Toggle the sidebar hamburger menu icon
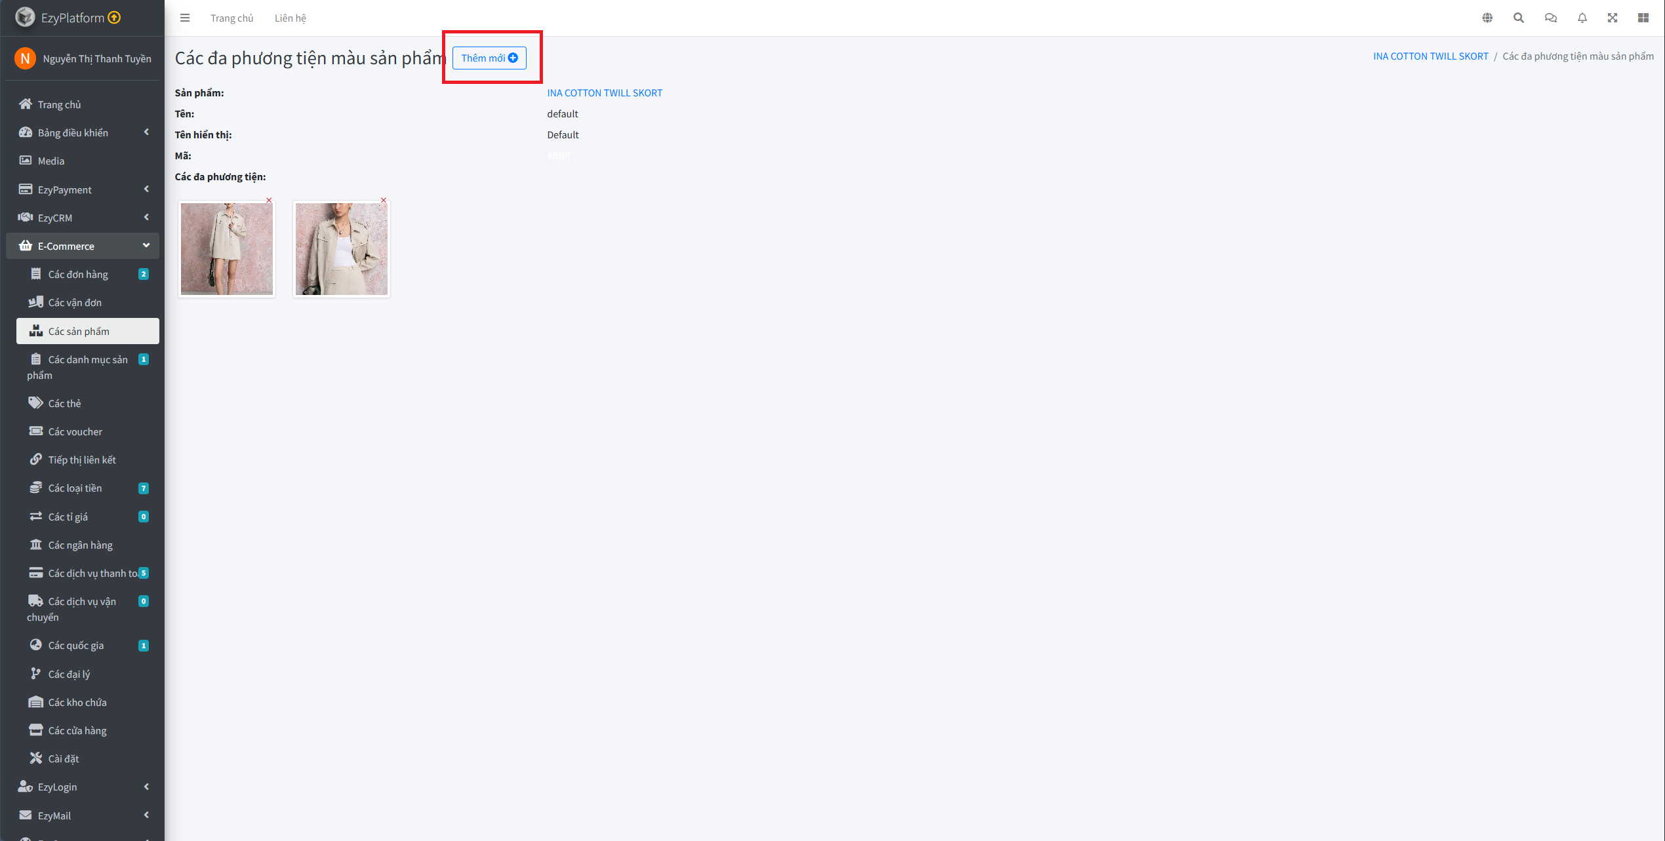This screenshot has height=841, width=1665. (185, 18)
